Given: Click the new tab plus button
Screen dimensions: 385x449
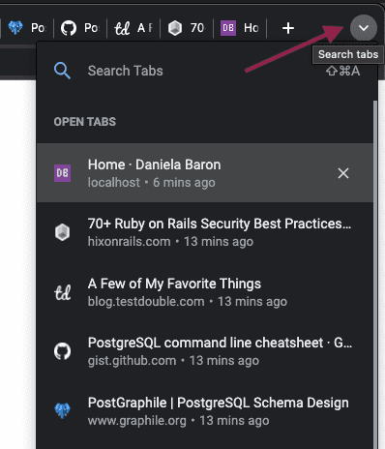Looking at the screenshot, I should [x=288, y=28].
